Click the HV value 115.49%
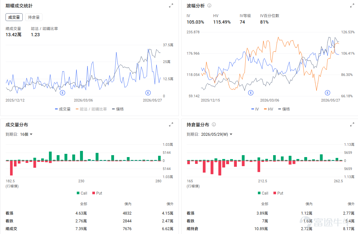The height and width of the screenshot is (234, 358). [222, 22]
